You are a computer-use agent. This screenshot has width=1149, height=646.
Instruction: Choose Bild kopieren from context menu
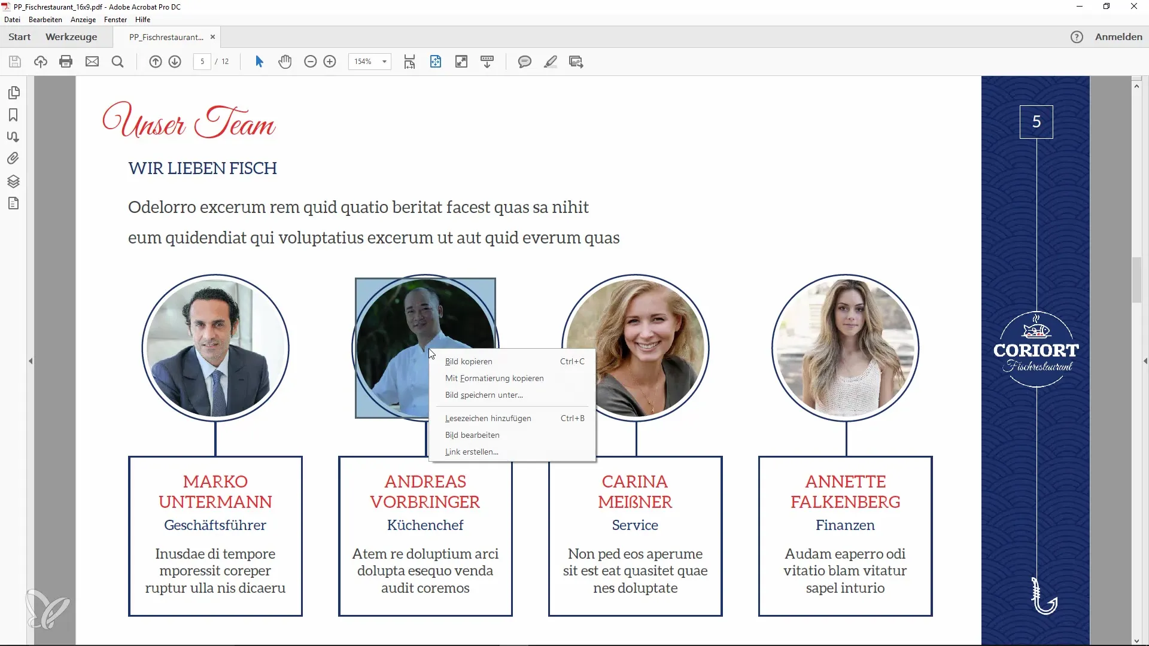click(x=512, y=361)
